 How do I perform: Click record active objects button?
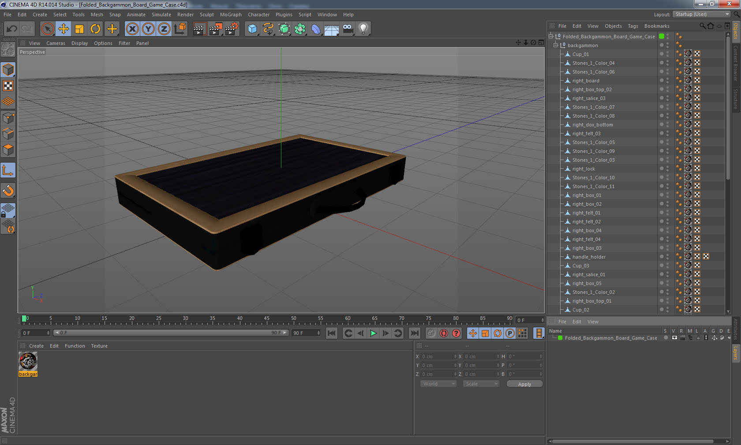(431, 333)
